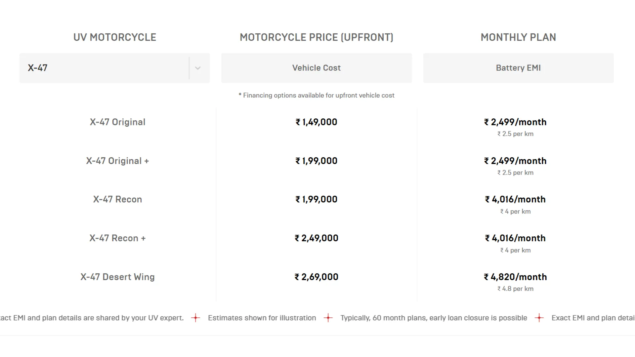The height and width of the screenshot is (357, 635).
Task: Open the X-47 motorcycle model dropdown
Action: [x=115, y=68]
